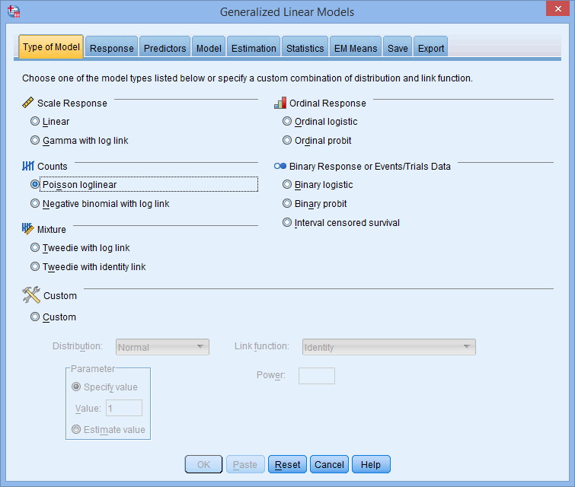The image size is (575, 487).
Task: Switch to the Save tab
Action: [x=398, y=48]
